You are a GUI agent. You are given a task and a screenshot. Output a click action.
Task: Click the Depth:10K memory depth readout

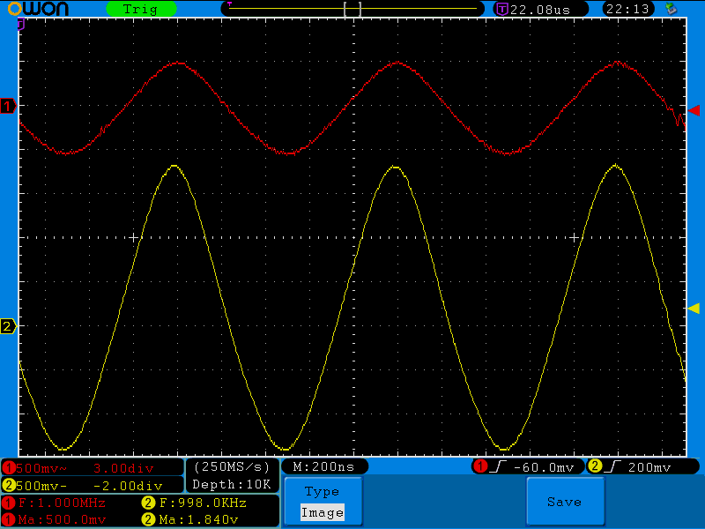(x=232, y=484)
